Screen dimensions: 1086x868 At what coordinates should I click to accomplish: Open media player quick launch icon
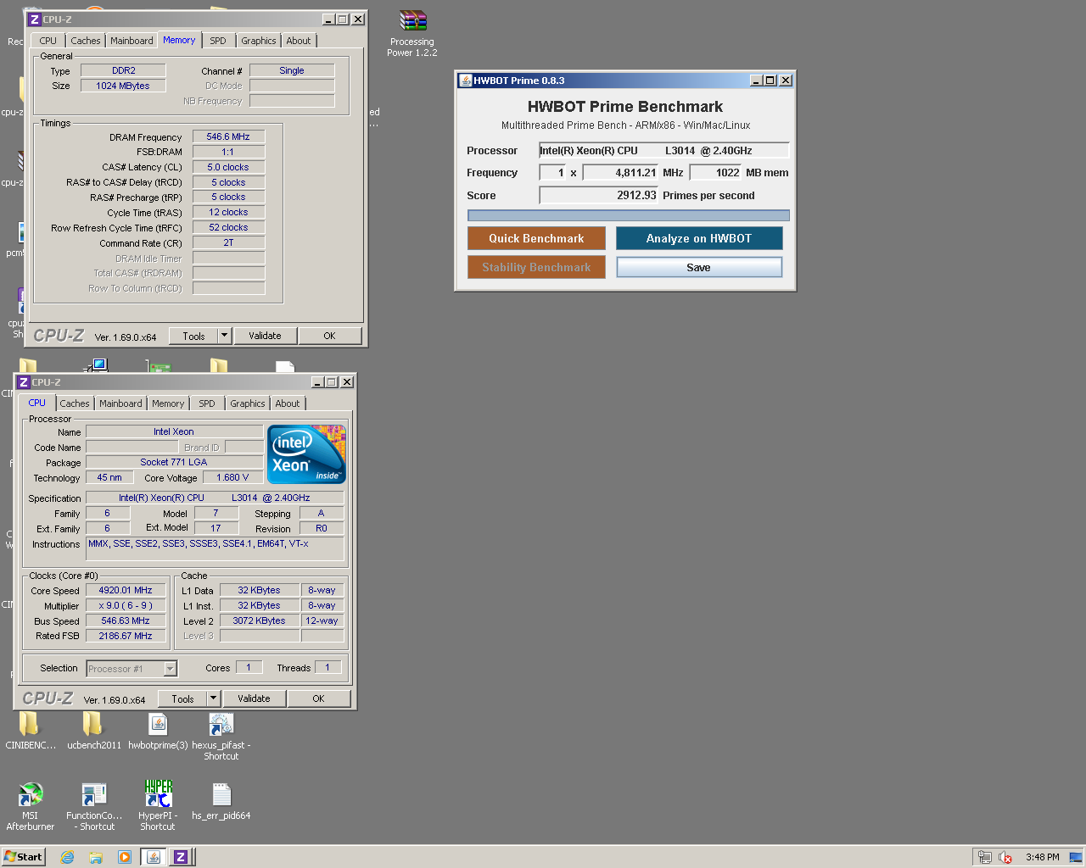click(x=125, y=857)
